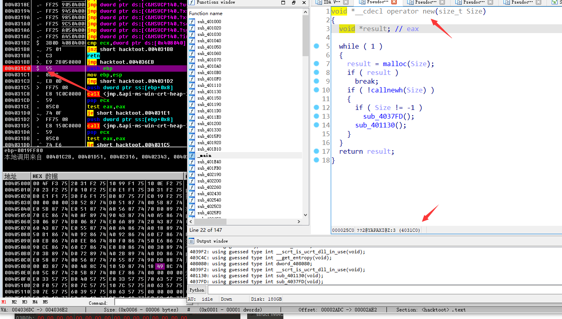Viewport: 562px width, 319px height.
Task: Close the active Pseudocode tab
Action: (394, 2)
